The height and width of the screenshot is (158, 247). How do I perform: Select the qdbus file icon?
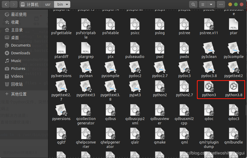click(110, 110)
